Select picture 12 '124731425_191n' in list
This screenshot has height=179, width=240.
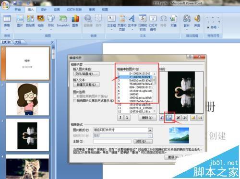(x=135, y=111)
